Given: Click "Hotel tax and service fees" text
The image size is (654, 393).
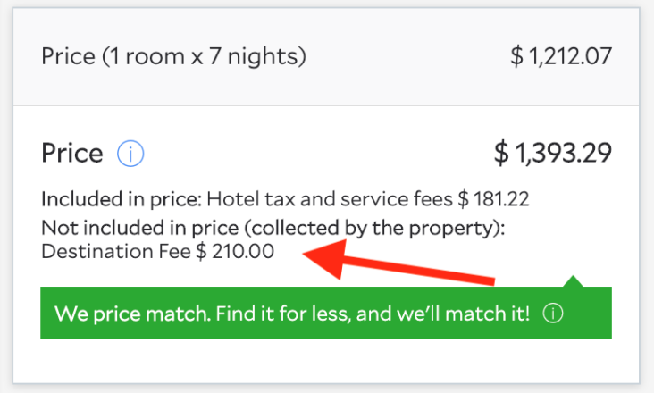Looking at the screenshot, I should pyautogui.click(x=330, y=199).
